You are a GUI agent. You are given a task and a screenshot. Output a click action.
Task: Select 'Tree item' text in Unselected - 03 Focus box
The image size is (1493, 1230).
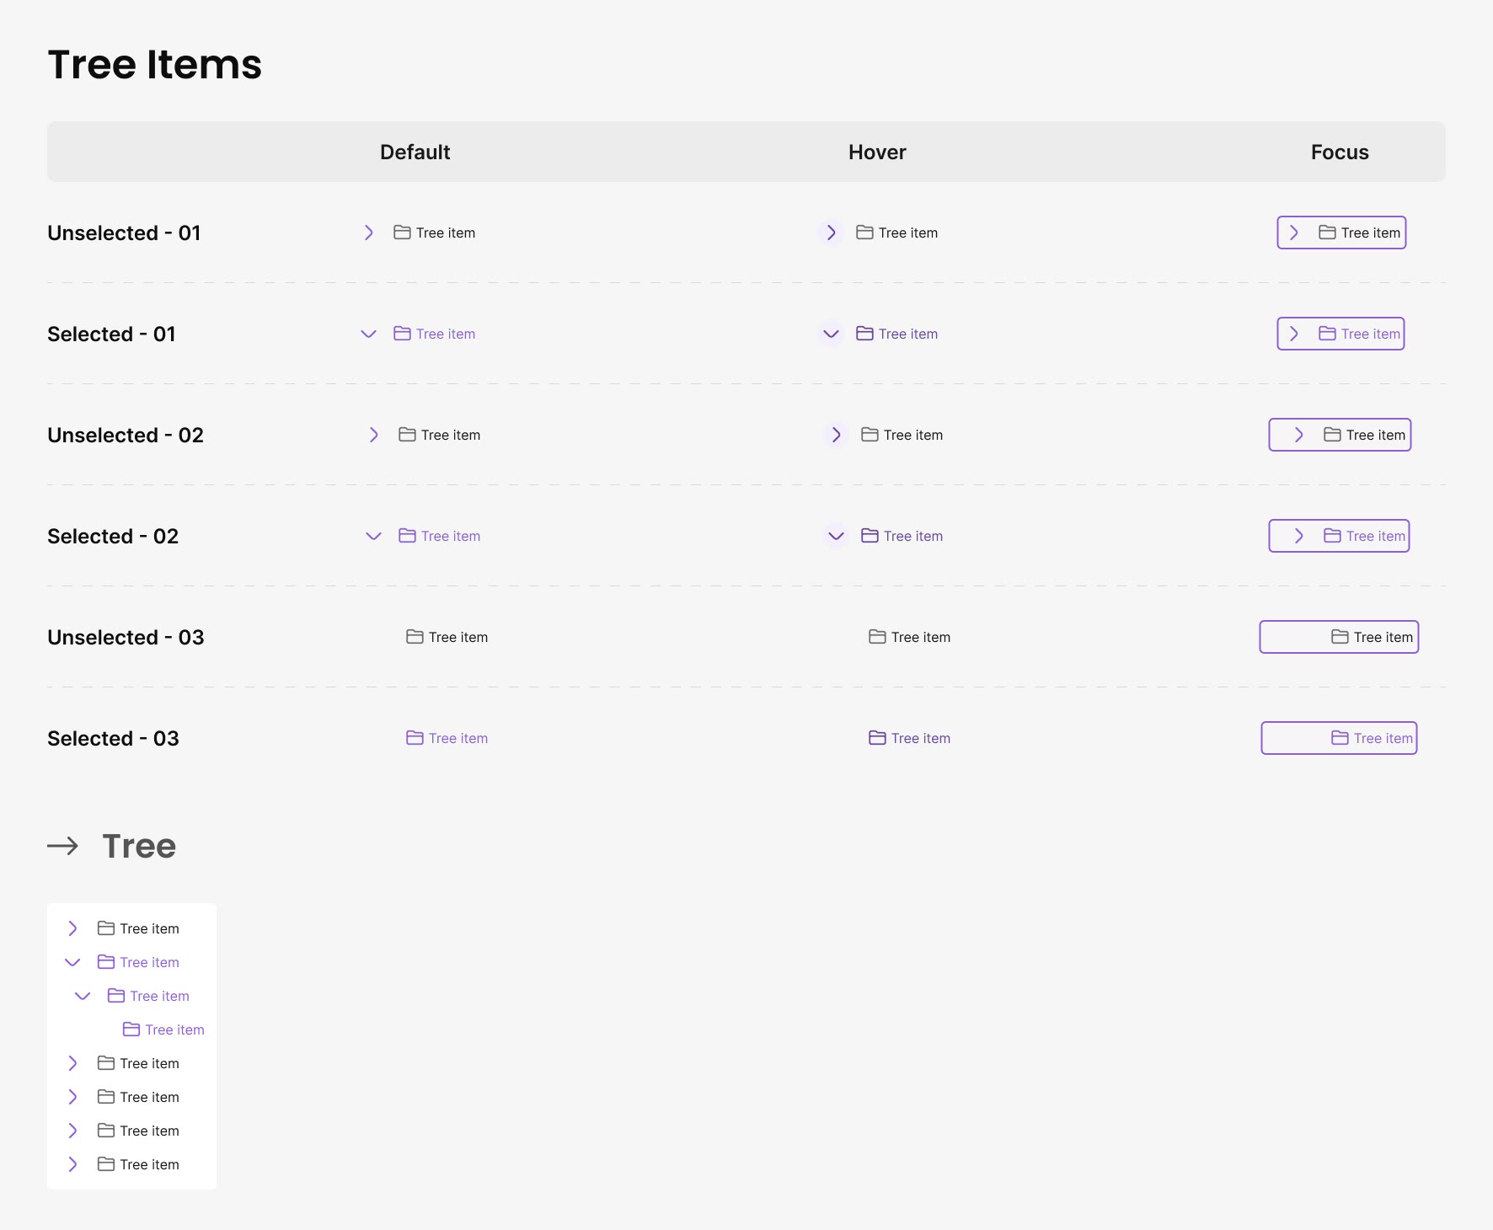coord(1383,637)
